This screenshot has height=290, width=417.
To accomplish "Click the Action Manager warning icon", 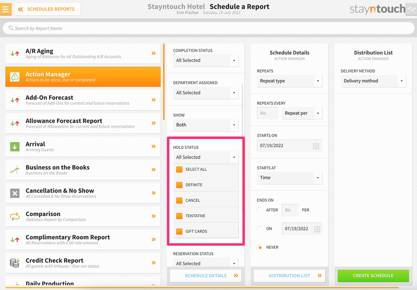I will [x=15, y=77].
